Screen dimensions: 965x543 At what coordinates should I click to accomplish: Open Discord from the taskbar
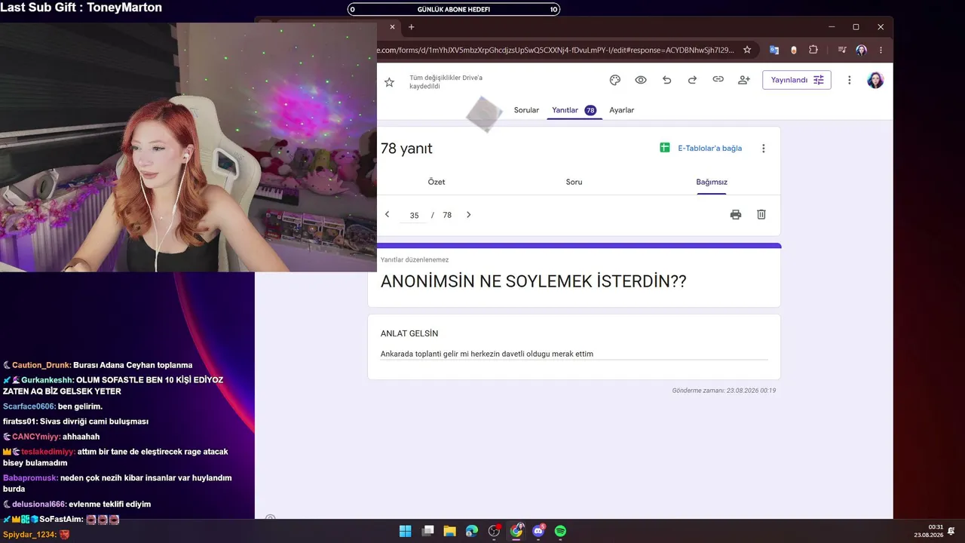click(x=538, y=531)
